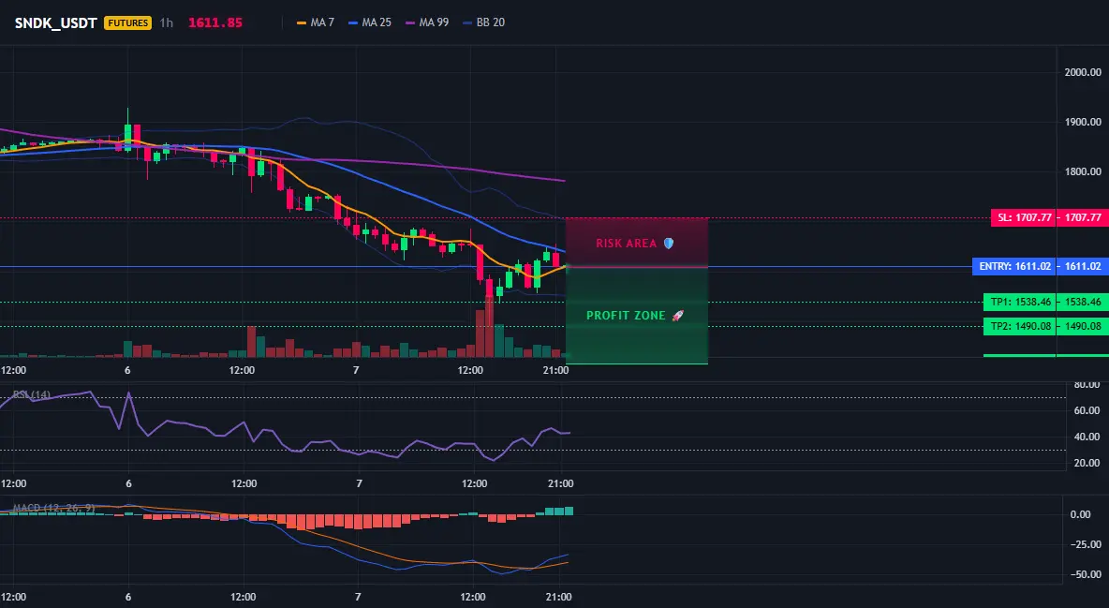Click the 1611.85 current price

215,22
